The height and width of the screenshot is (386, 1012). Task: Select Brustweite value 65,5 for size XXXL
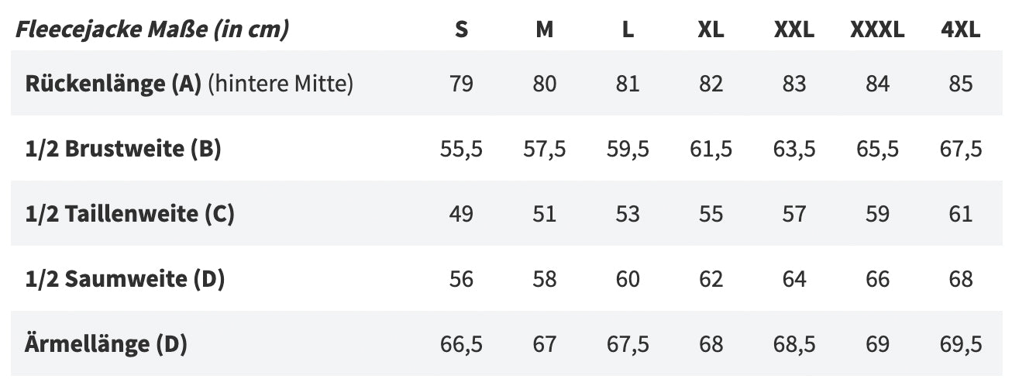pos(877,149)
